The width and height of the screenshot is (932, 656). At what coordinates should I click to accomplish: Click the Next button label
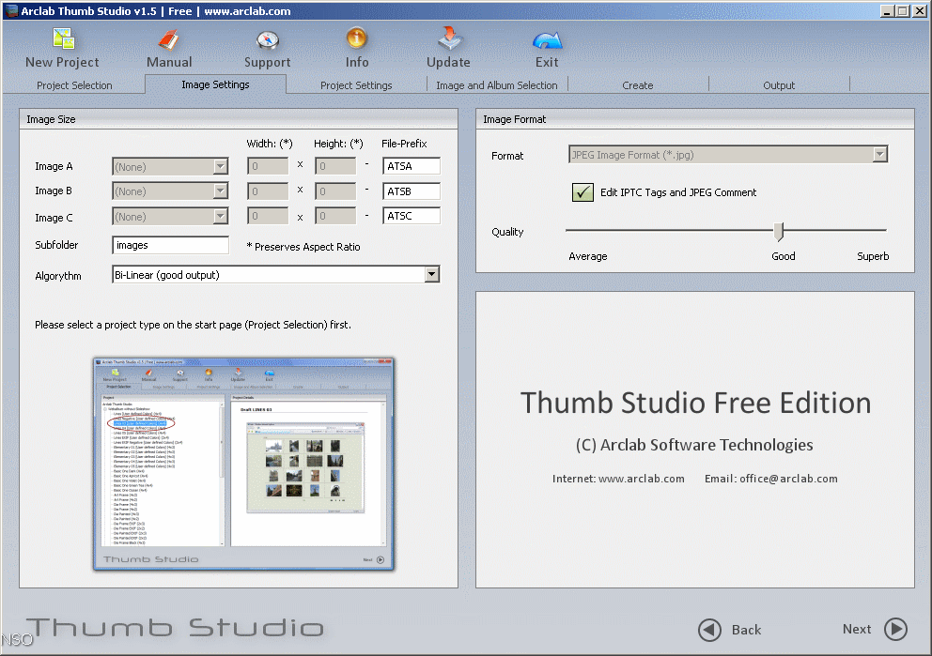click(x=857, y=630)
